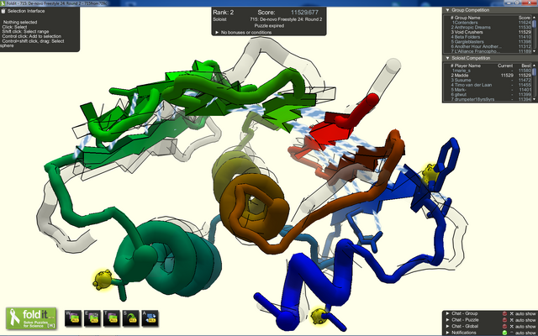Select group row 'Contenders'

click(x=491, y=23)
